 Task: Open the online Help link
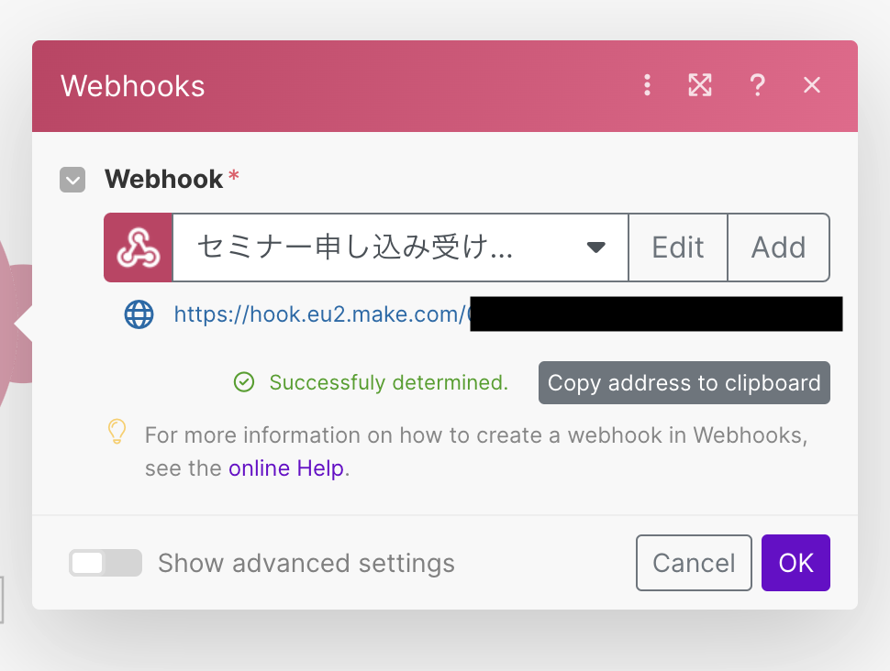[x=286, y=468]
